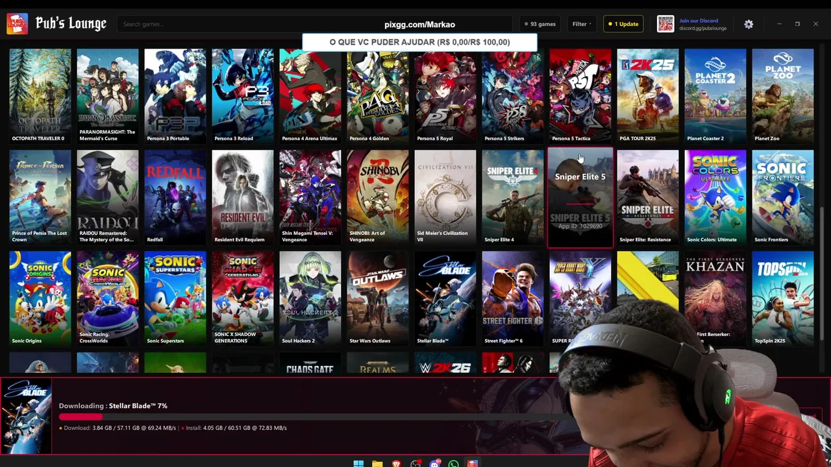
Task: Open PARANORMASIGHT Mermaid's Curse card
Action: 108,96
